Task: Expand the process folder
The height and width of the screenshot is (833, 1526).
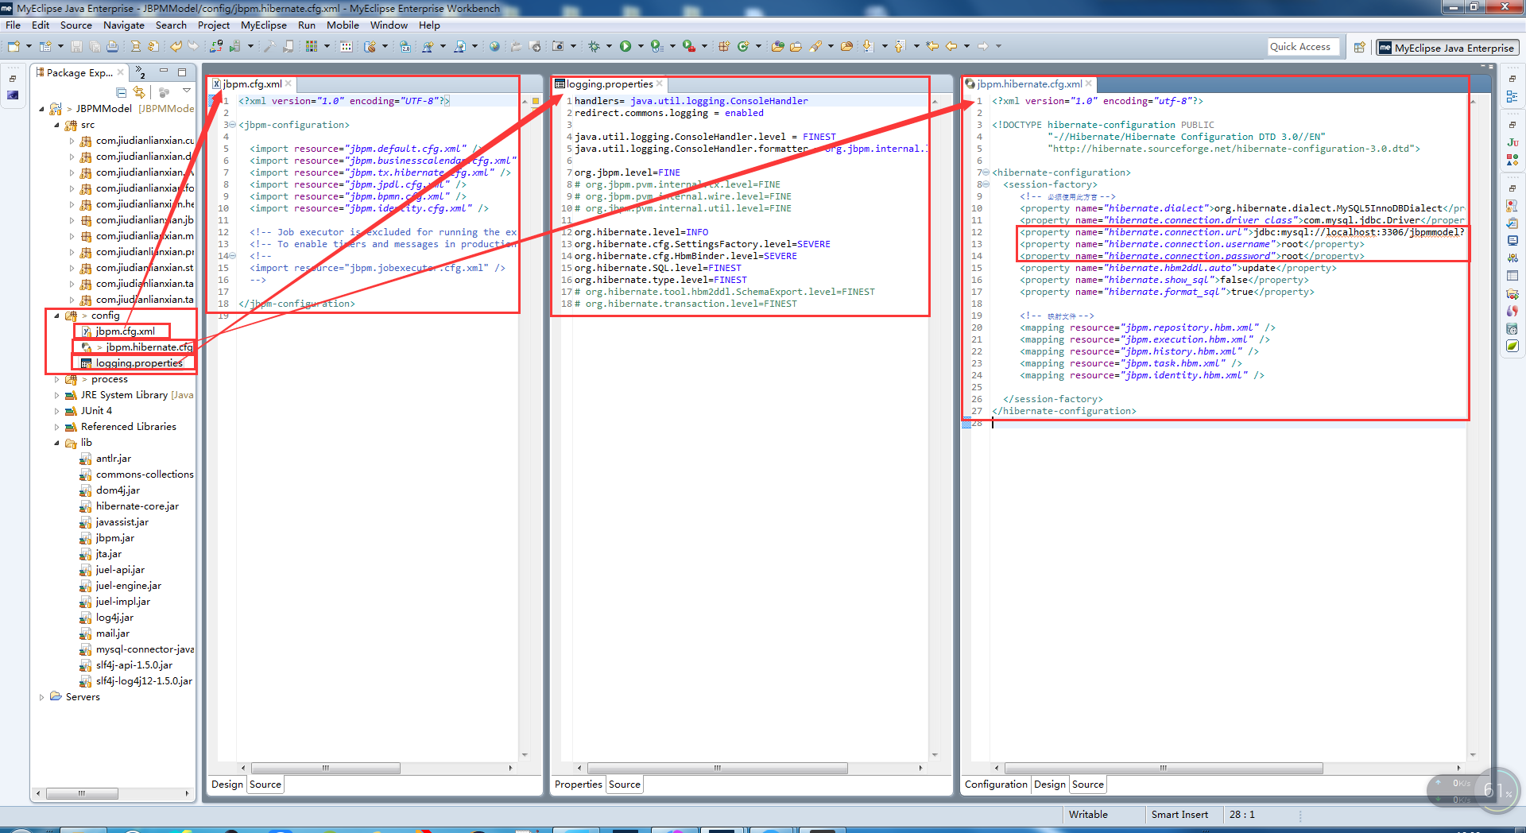Action: [x=56, y=379]
